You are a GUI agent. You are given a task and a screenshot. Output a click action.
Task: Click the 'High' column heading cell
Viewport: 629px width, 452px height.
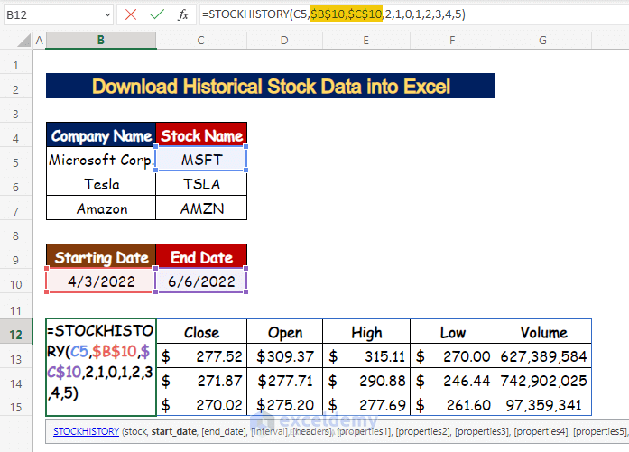[x=366, y=332]
